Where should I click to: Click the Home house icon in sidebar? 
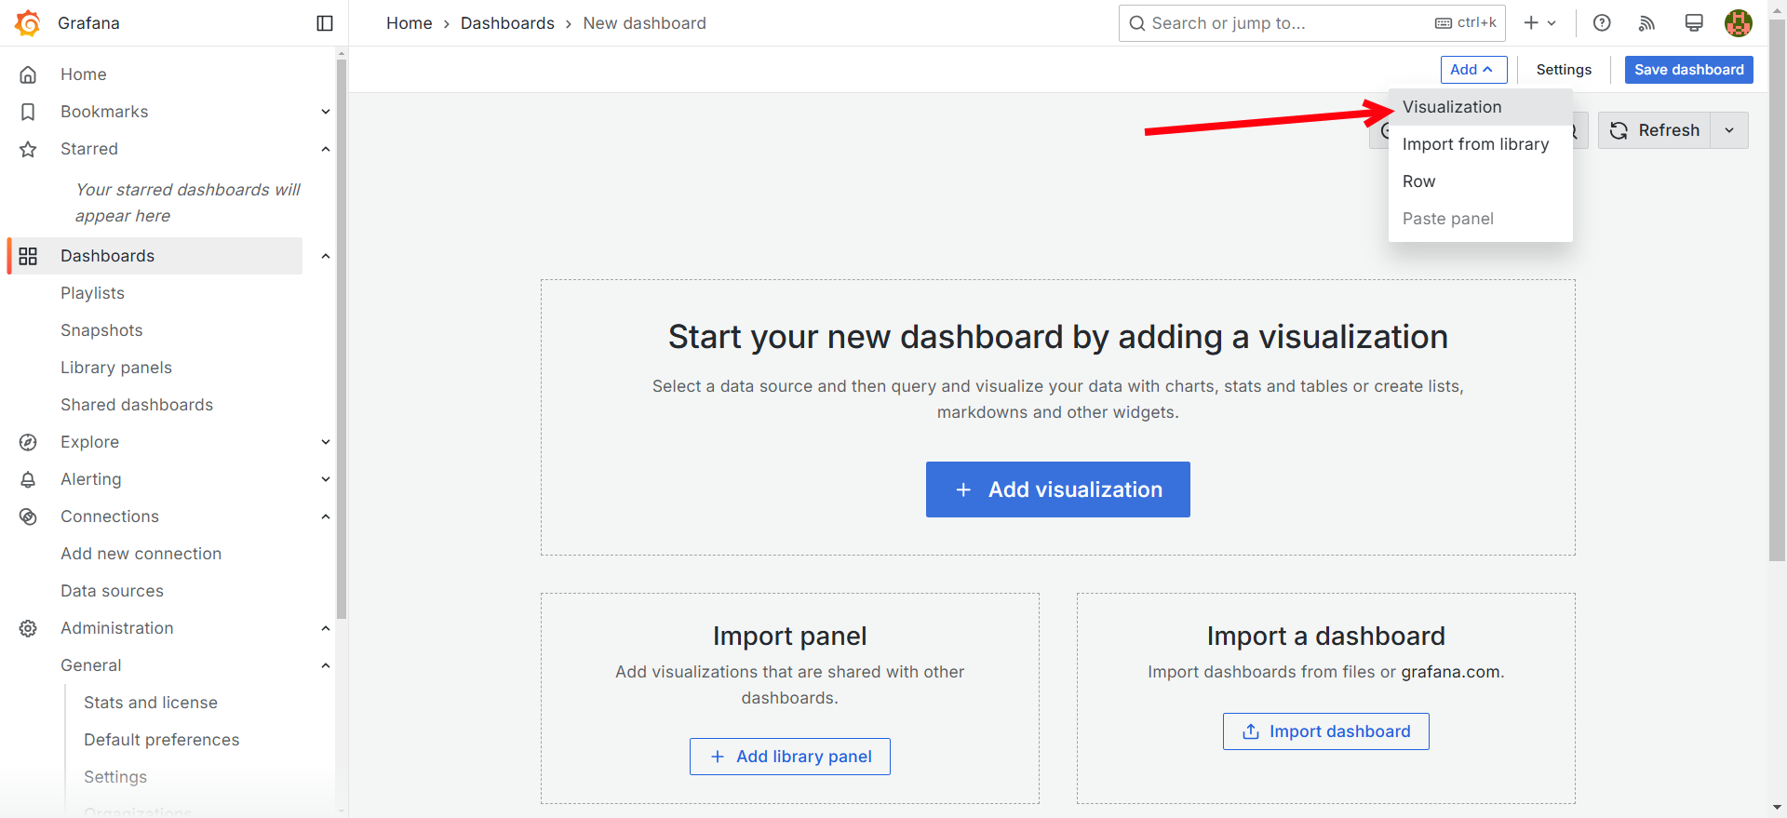click(28, 74)
